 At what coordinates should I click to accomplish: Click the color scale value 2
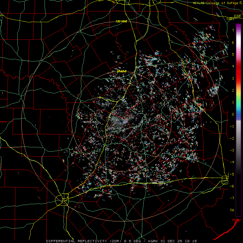pos(233,90)
